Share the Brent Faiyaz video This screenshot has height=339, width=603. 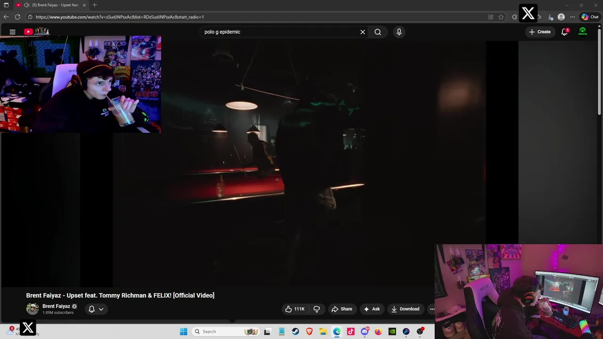pos(342,309)
